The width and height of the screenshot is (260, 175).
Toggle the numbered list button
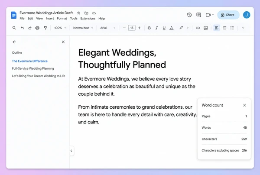click(x=232, y=28)
